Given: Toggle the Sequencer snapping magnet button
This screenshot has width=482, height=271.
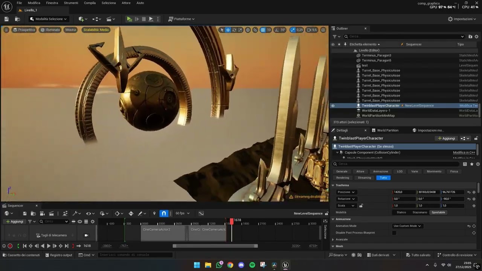Looking at the screenshot, I should (x=164, y=213).
